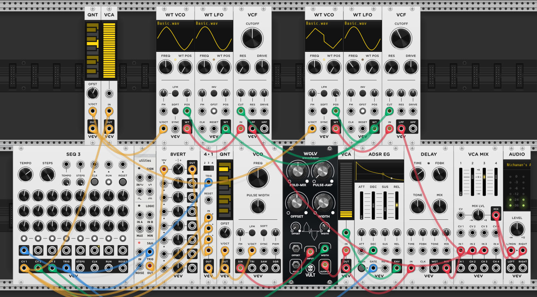The image size is (537, 297).
Task: Toggle the VCO LFM button
Action: click(x=252, y=232)
